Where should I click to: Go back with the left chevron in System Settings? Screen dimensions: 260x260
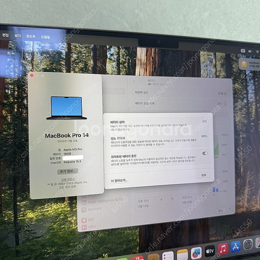point(134,81)
